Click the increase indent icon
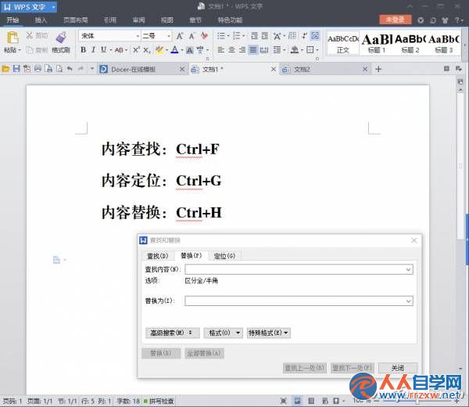The width and height of the screenshot is (469, 407). [x=265, y=36]
